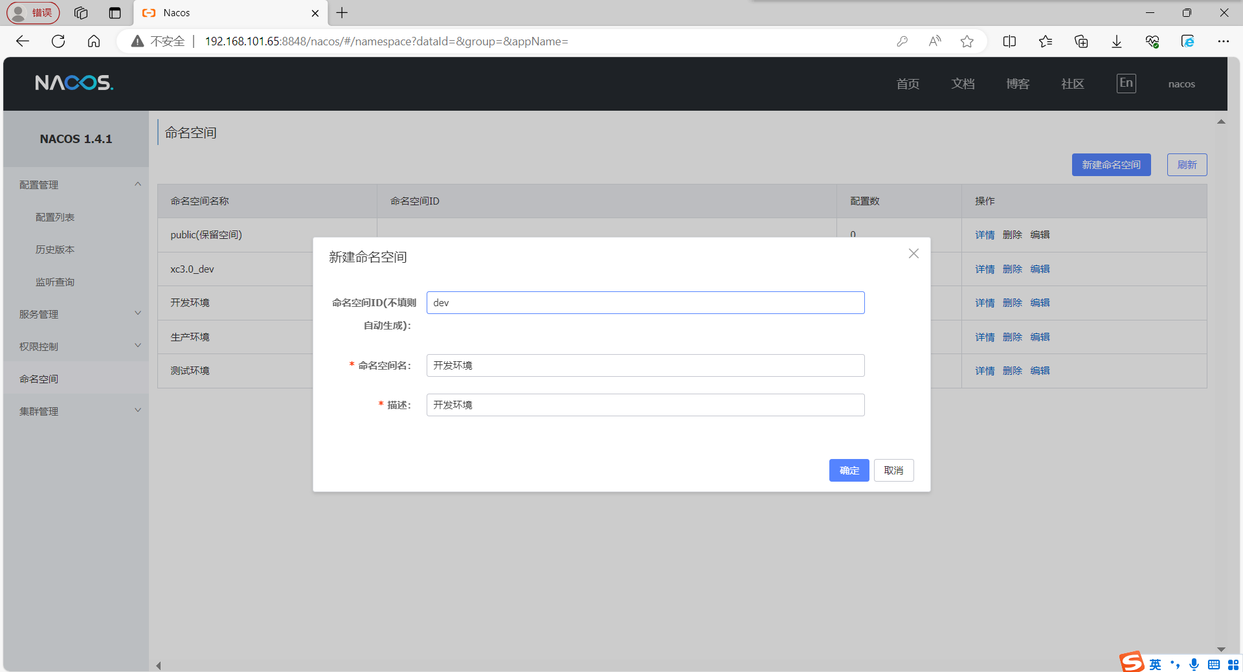Click 详情 for the 生产环境 row
The height and width of the screenshot is (672, 1243).
click(985, 337)
